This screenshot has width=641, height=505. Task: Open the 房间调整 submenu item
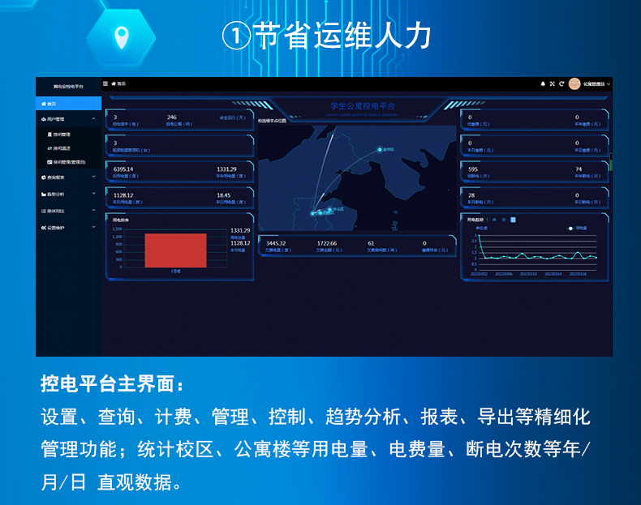coord(69,148)
